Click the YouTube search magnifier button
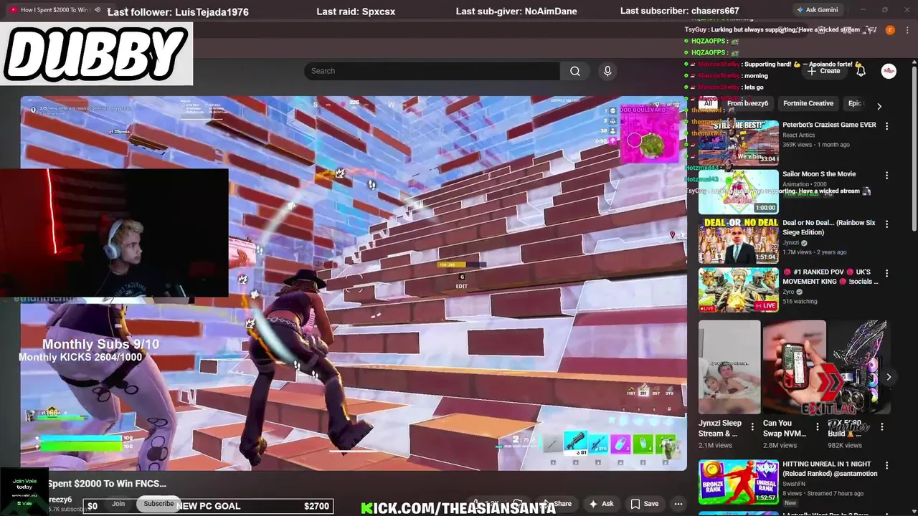 coord(574,71)
